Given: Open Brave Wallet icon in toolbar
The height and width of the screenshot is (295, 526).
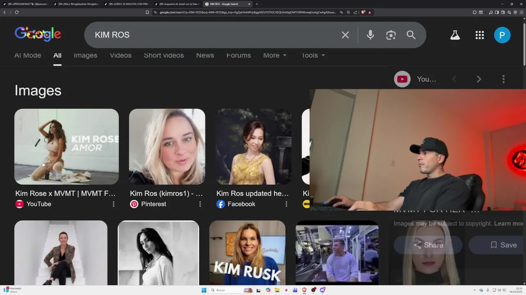Looking at the screenshot, I should tap(503, 12).
